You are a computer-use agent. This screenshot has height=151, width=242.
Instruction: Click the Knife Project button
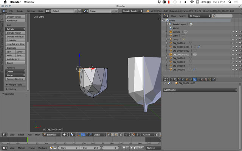(x=15, y=59)
